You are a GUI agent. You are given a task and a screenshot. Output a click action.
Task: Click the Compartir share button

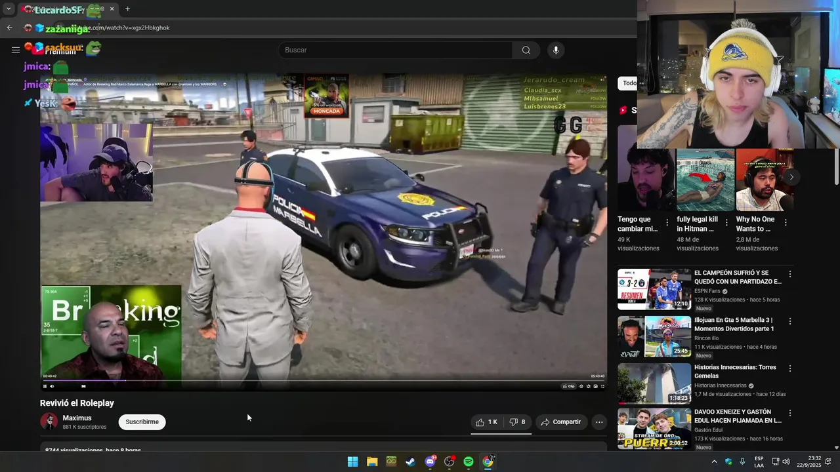pyautogui.click(x=560, y=422)
